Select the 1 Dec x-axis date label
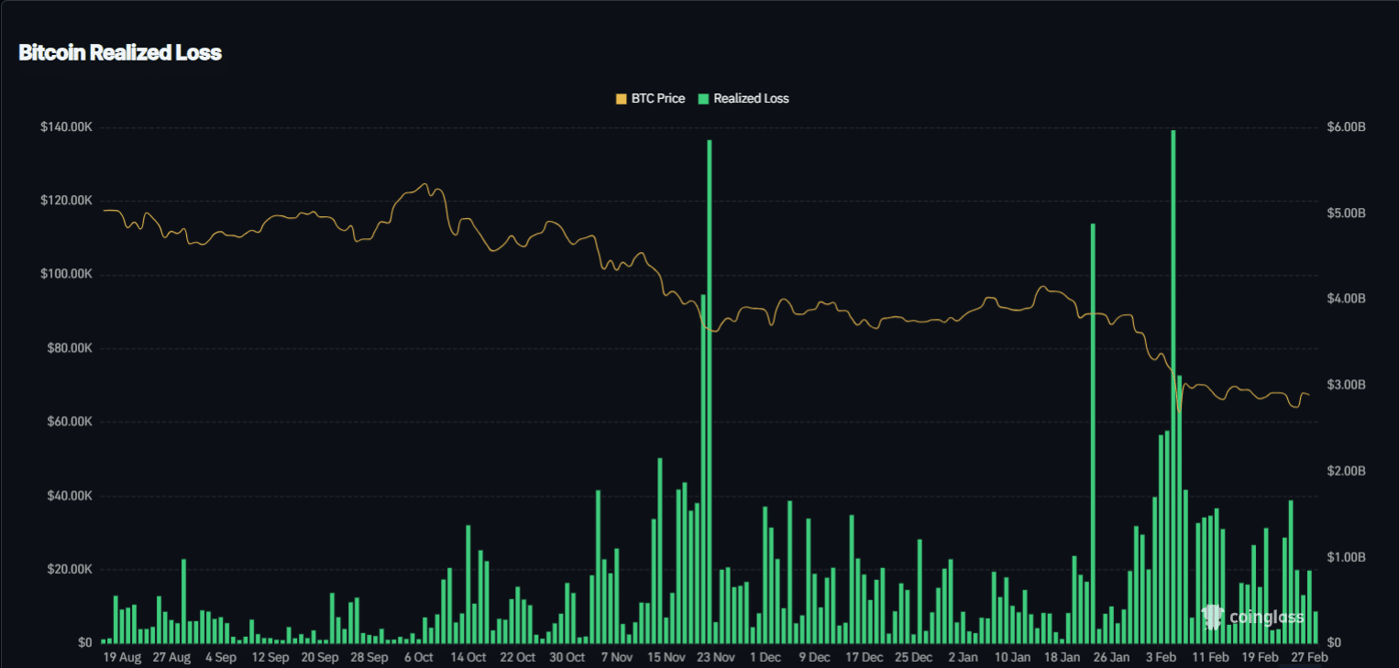Image resolution: width=1399 pixels, height=668 pixels. (765, 657)
